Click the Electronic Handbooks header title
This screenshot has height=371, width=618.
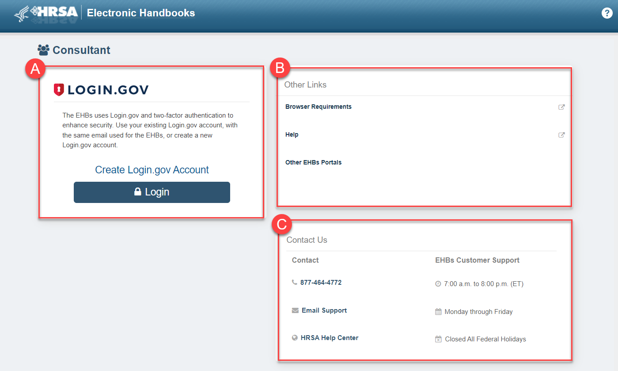(x=141, y=13)
